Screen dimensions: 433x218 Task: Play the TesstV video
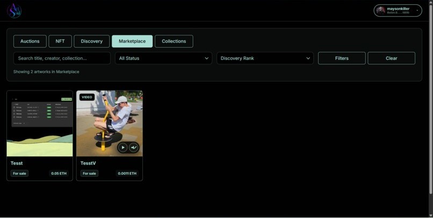click(122, 147)
